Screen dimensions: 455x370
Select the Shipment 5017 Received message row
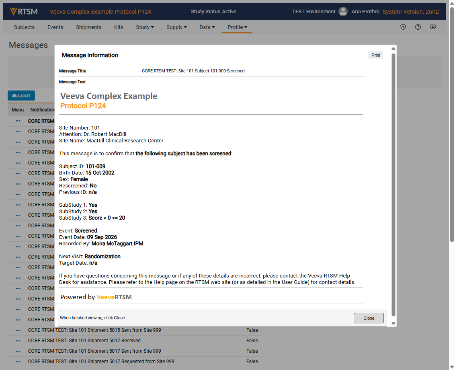click(135, 341)
